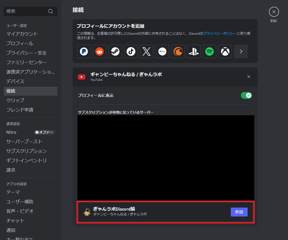Connect a Spotify account
Viewport: 288px width, 240px height.
[x=209, y=51]
